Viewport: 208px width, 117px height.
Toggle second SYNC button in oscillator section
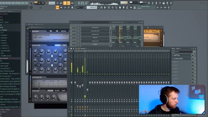tap(38, 65)
